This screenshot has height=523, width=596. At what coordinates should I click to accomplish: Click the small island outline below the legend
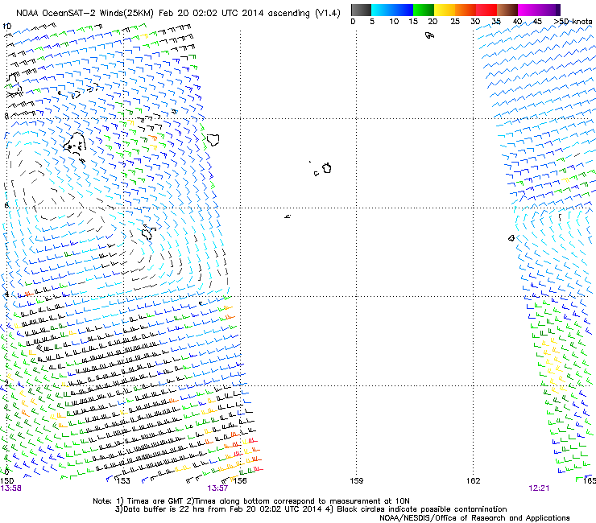tap(429, 35)
